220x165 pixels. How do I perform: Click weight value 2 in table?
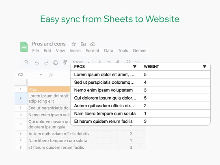point(145,106)
